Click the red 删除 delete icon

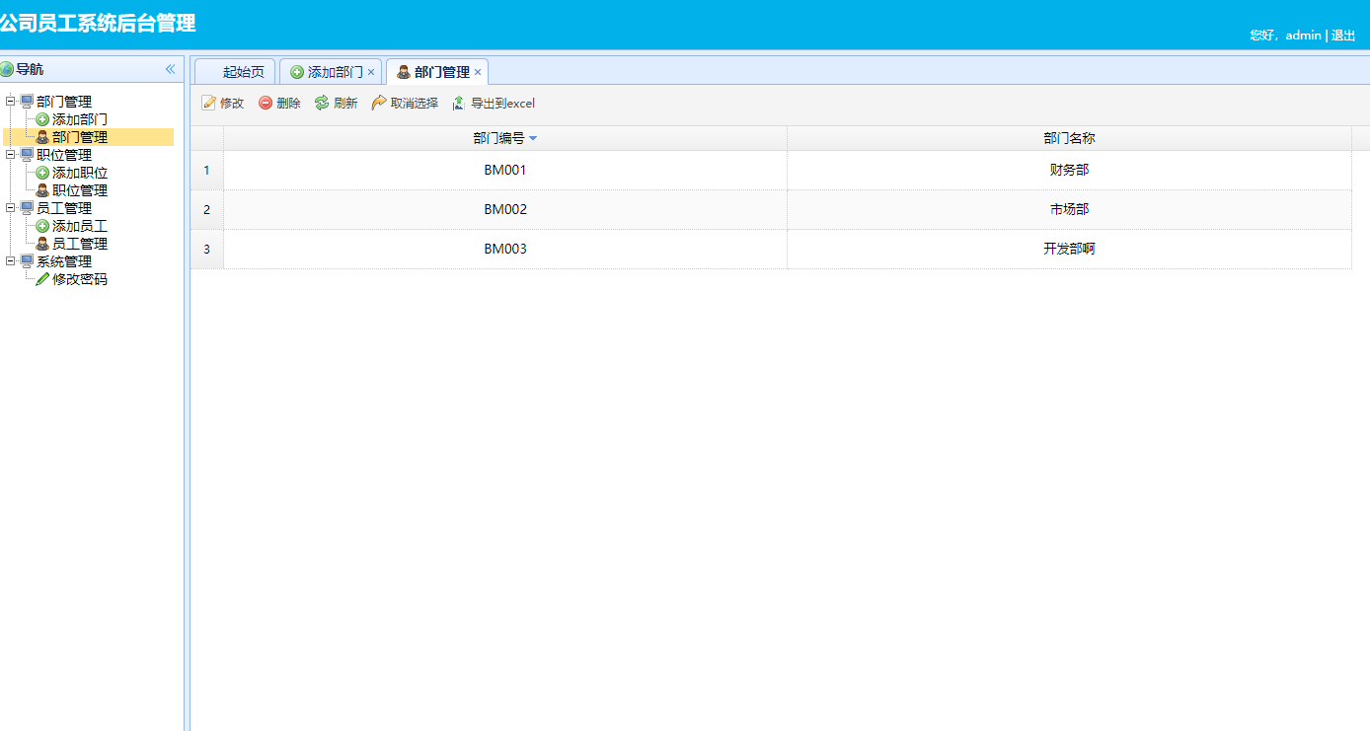click(x=266, y=104)
